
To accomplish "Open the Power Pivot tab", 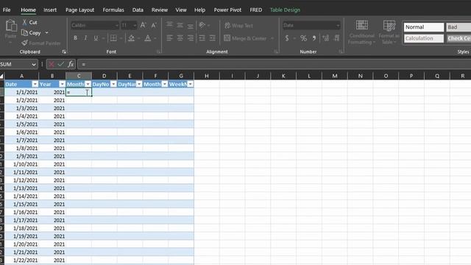I will pos(227,10).
